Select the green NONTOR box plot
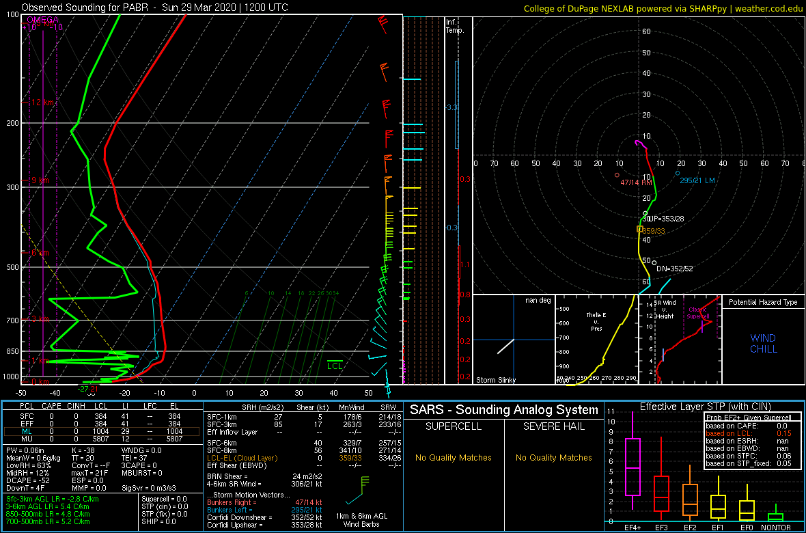 (776, 513)
